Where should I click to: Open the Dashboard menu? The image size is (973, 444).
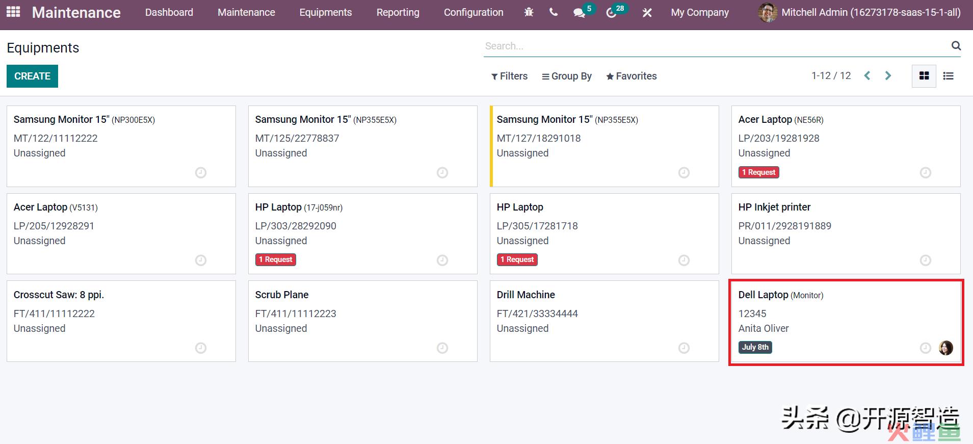pos(169,12)
